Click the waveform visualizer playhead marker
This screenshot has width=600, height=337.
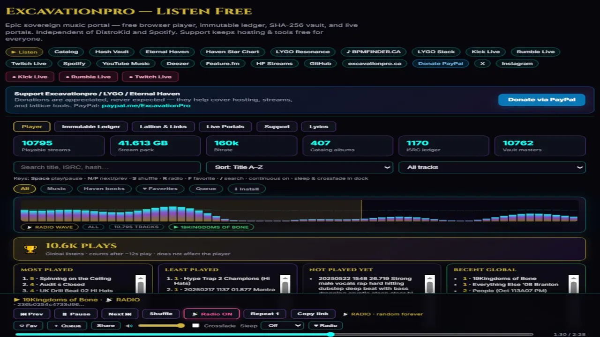(361, 210)
